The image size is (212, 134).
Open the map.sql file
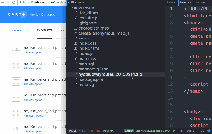(86, 64)
